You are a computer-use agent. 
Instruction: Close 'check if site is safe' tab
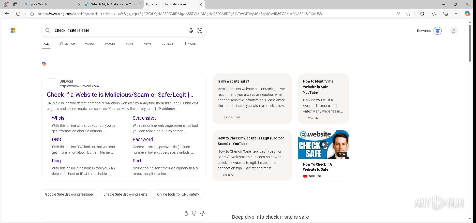point(201,4)
